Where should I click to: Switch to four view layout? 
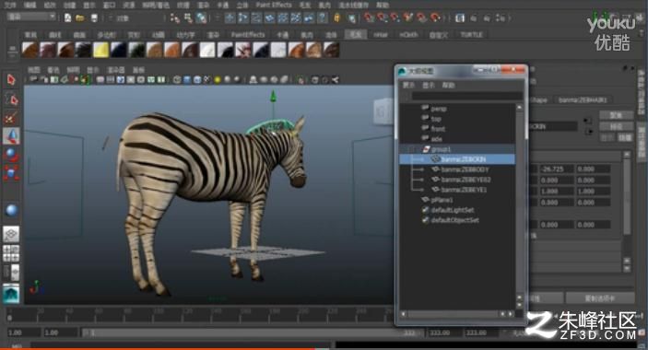click(11, 253)
